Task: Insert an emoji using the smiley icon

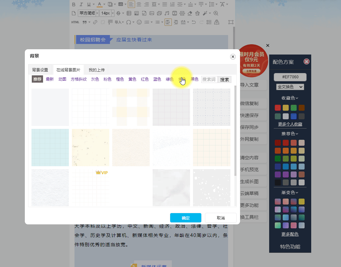Action: pyautogui.click(x=139, y=22)
